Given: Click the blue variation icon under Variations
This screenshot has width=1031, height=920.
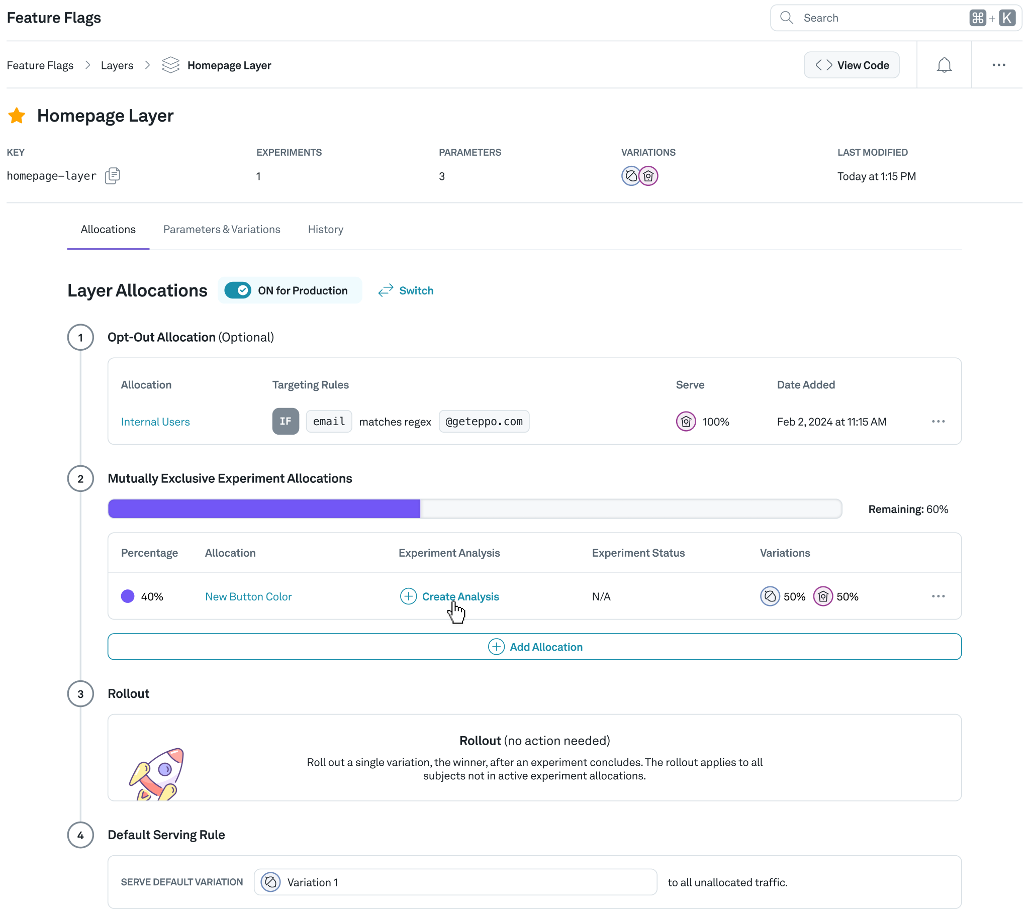Looking at the screenshot, I should click(630, 176).
